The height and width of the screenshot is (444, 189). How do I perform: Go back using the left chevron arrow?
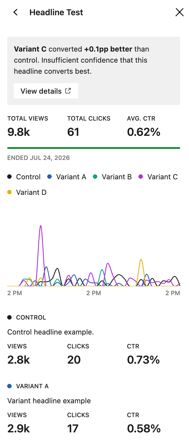pyautogui.click(x=15, y=12)
